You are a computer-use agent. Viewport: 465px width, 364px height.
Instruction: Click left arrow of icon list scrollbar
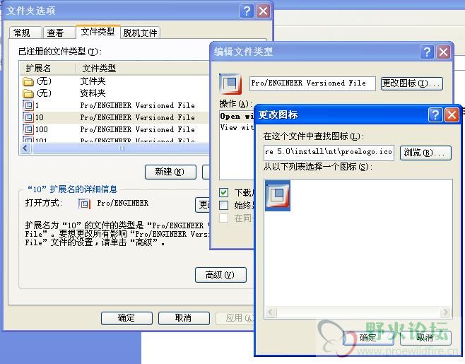click(271, 312)
